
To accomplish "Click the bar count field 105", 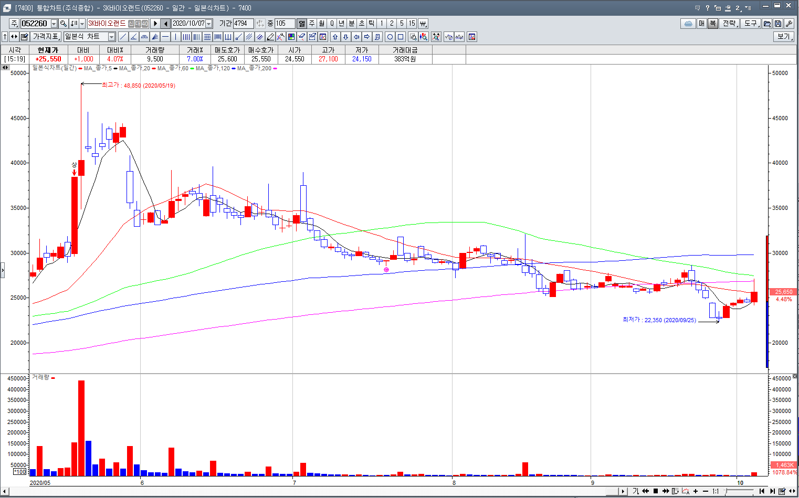I will (x=285, y=24).
